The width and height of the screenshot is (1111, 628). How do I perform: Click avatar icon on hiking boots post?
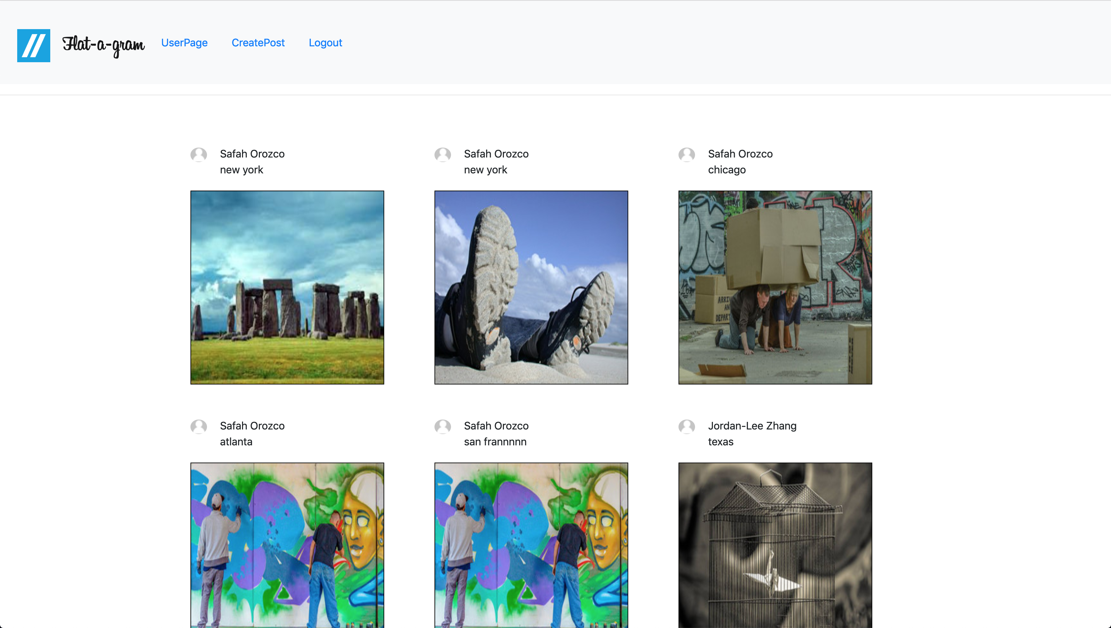442,155
